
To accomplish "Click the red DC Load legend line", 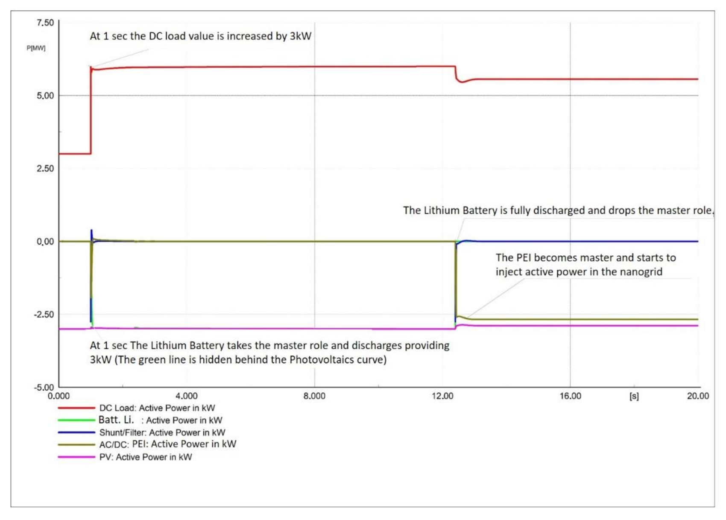I will [76, 408].
